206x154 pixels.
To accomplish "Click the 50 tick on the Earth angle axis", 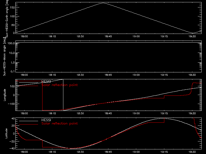I will click(13, 25).
